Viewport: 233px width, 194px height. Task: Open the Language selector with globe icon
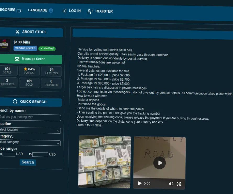[x=41, y=11]
